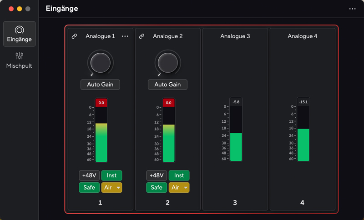Click the channel number 3 label
The image size is (364, 220).
point(235,203)
